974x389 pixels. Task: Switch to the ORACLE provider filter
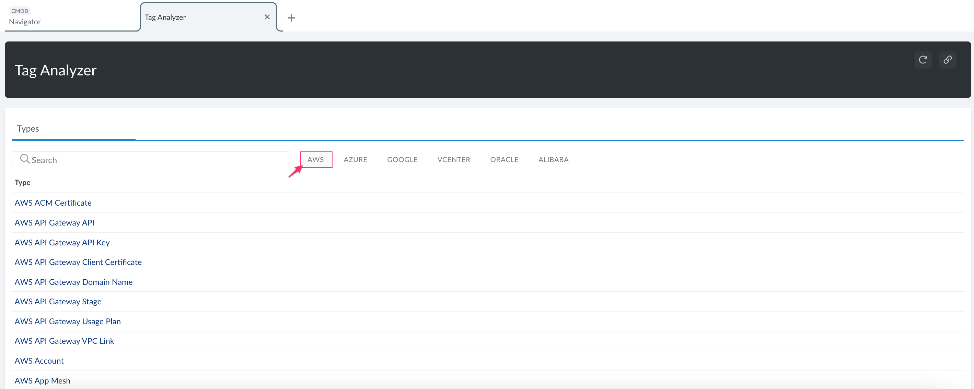point(504,159)
